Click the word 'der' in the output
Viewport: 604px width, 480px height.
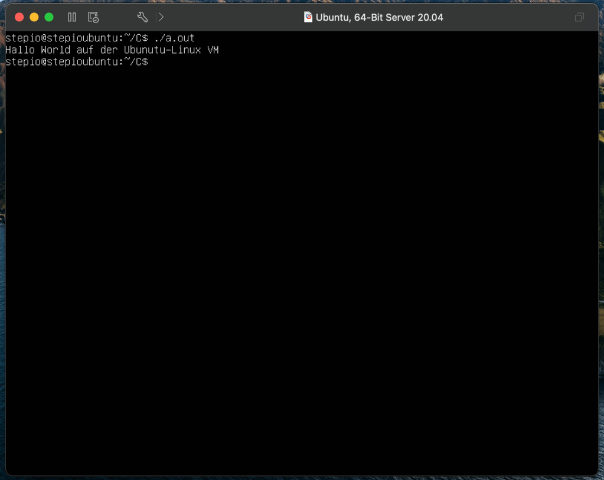pos(109,50)
